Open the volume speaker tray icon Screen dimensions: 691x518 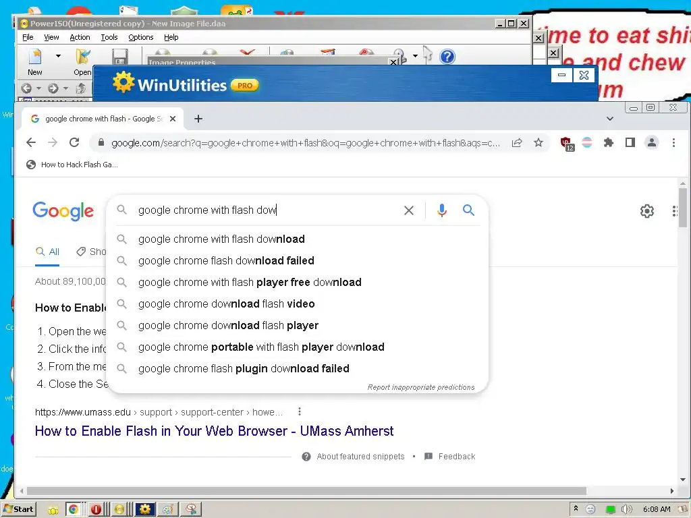point(626,509)
